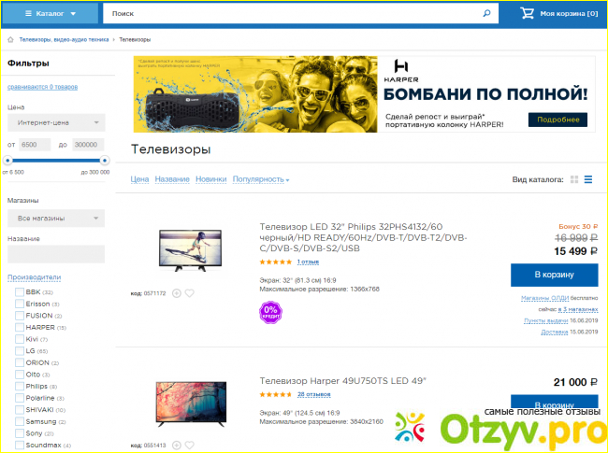Expand the Интернет-цена price type dropdown
This screenshot has height=453, width=608.
56,122
